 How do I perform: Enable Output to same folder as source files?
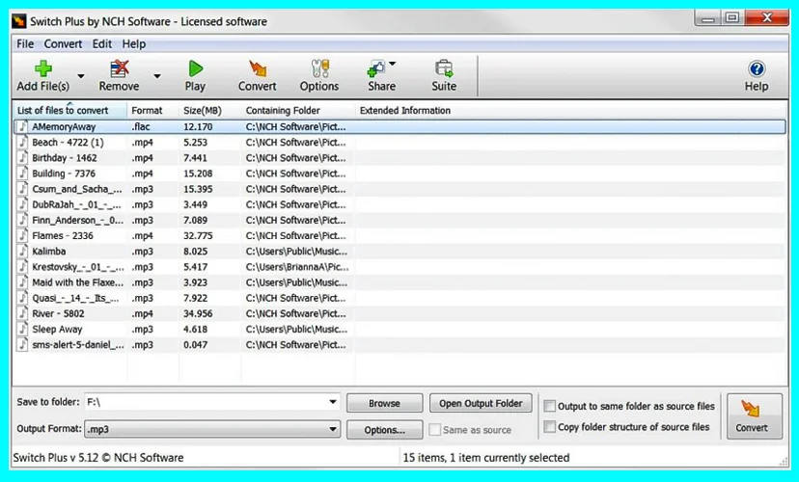[549, 406]
